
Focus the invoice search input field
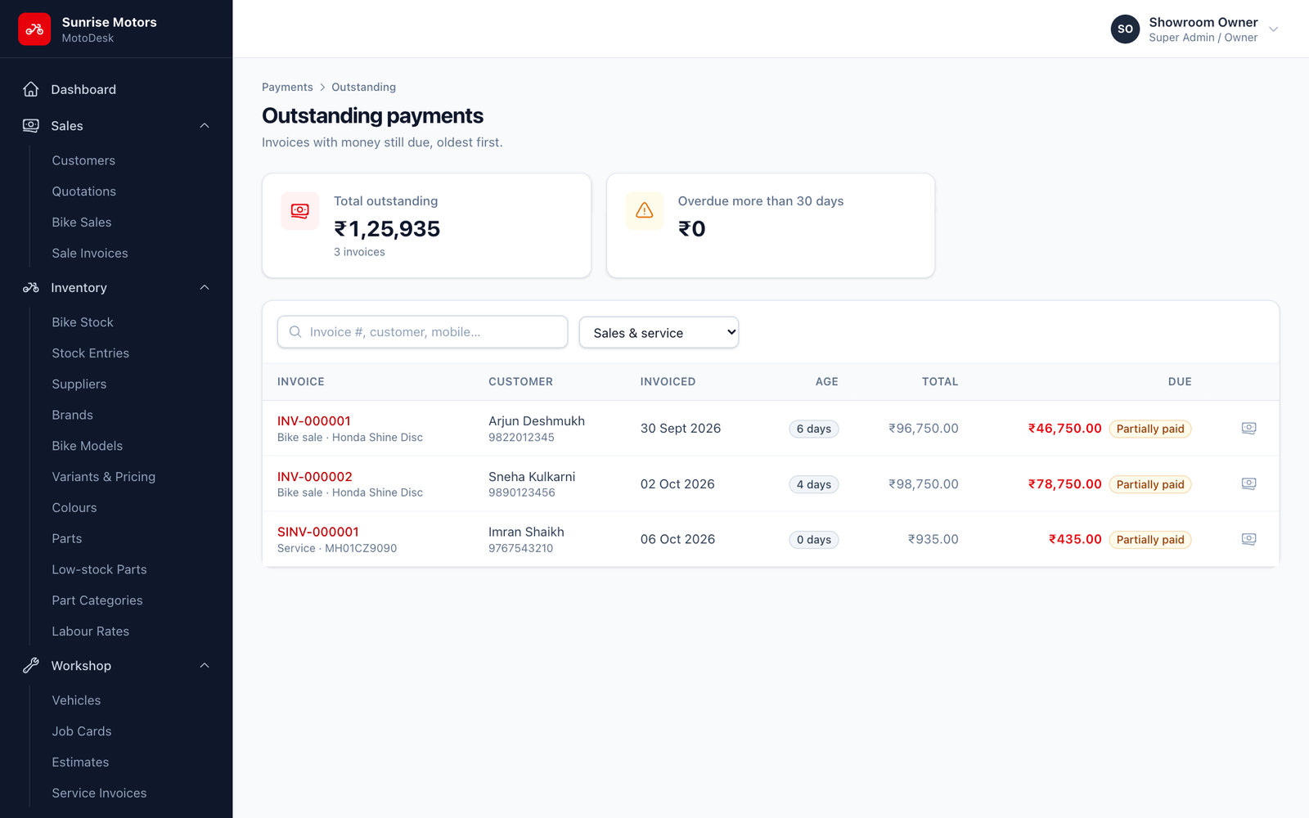[x=422, y=332]
